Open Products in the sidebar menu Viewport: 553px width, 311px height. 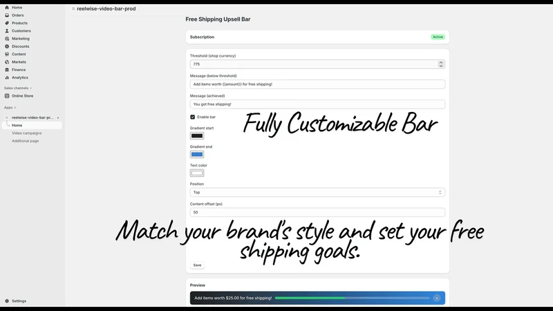click(x=19, y=23)
